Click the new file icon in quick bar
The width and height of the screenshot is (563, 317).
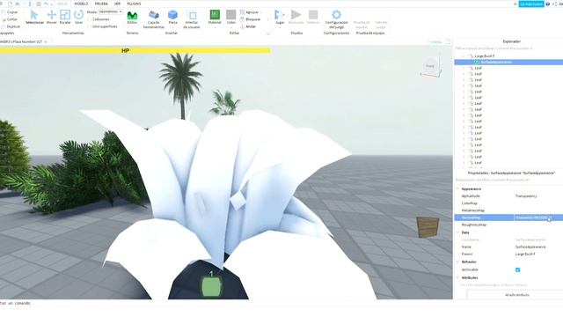point(10,4)
